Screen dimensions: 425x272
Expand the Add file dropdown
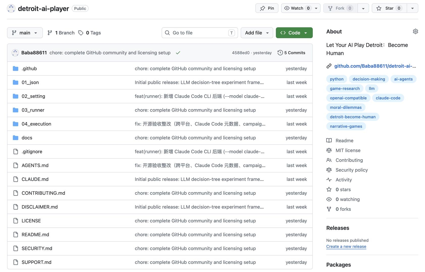tap(257, 33)
